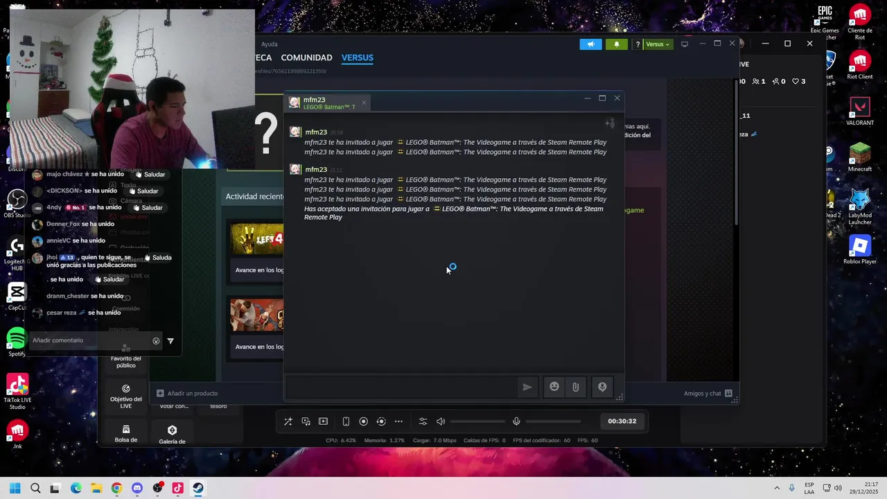
Task: Open media music tool in TikTok toolbar
Action: [306, 421]
